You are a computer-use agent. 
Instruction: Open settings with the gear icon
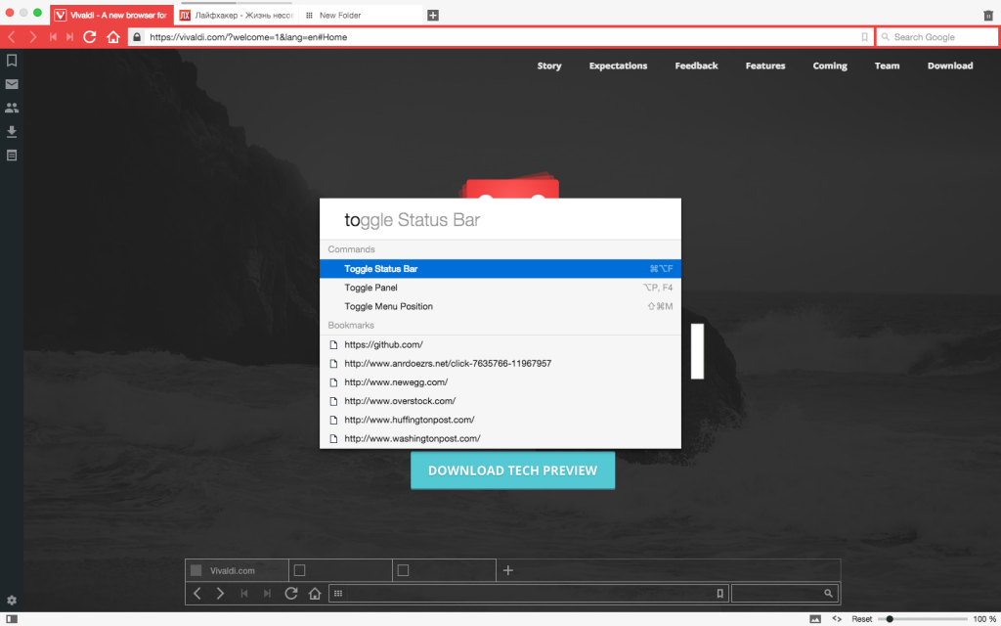(12, 601)
